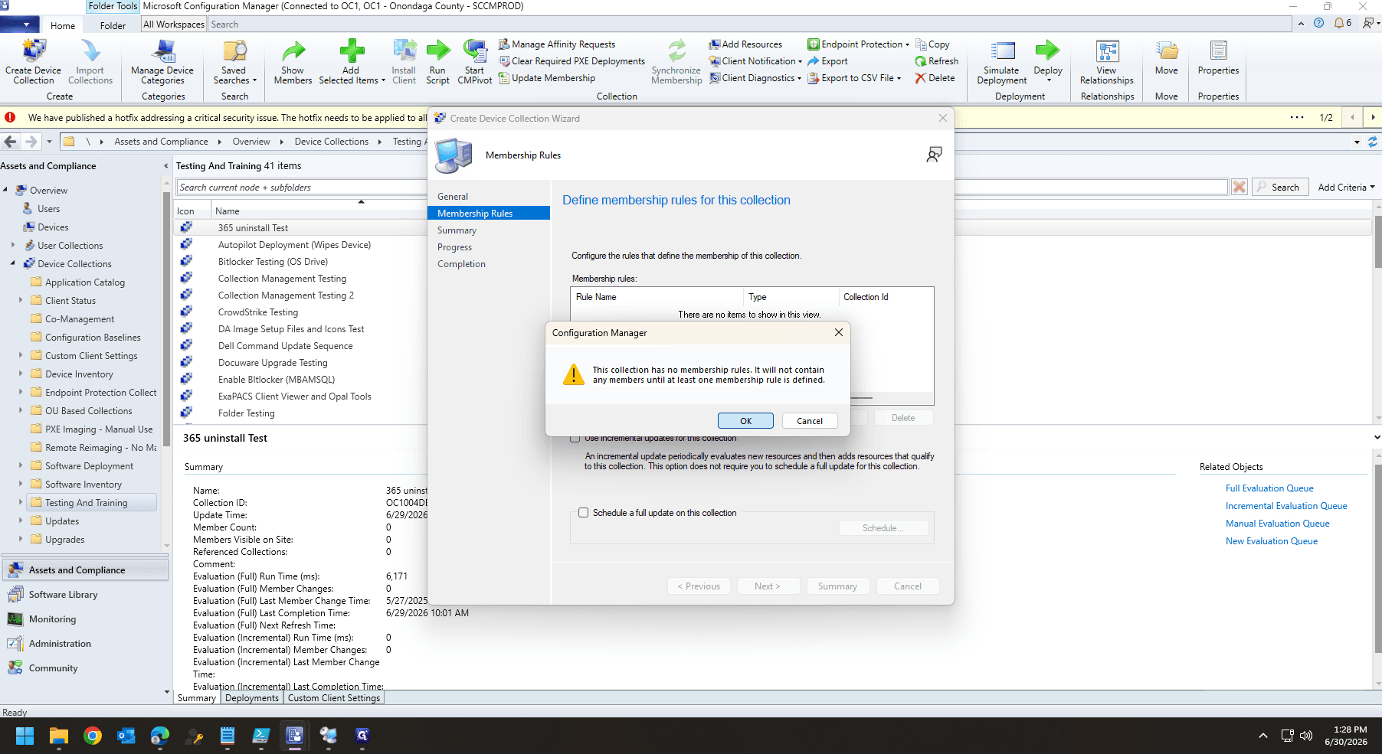Viewport: 1382px width, 754px height.
Task: Click Show Members ribbon icon
Action: pyautogui.click(x=293, y=62)
